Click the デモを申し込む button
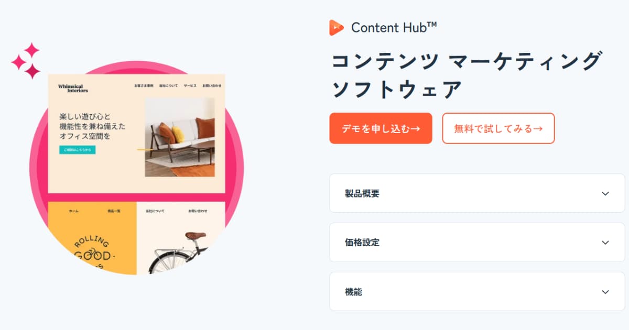The image size is (629, 330). click(x=381, y=128)
